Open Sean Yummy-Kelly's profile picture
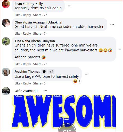This screenshot has width=123, height=132. pos(6,4)
